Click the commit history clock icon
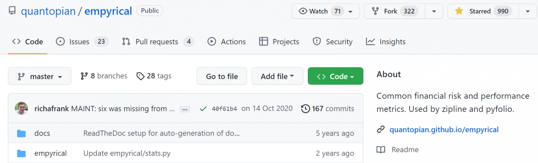 [x=305, y=109]
